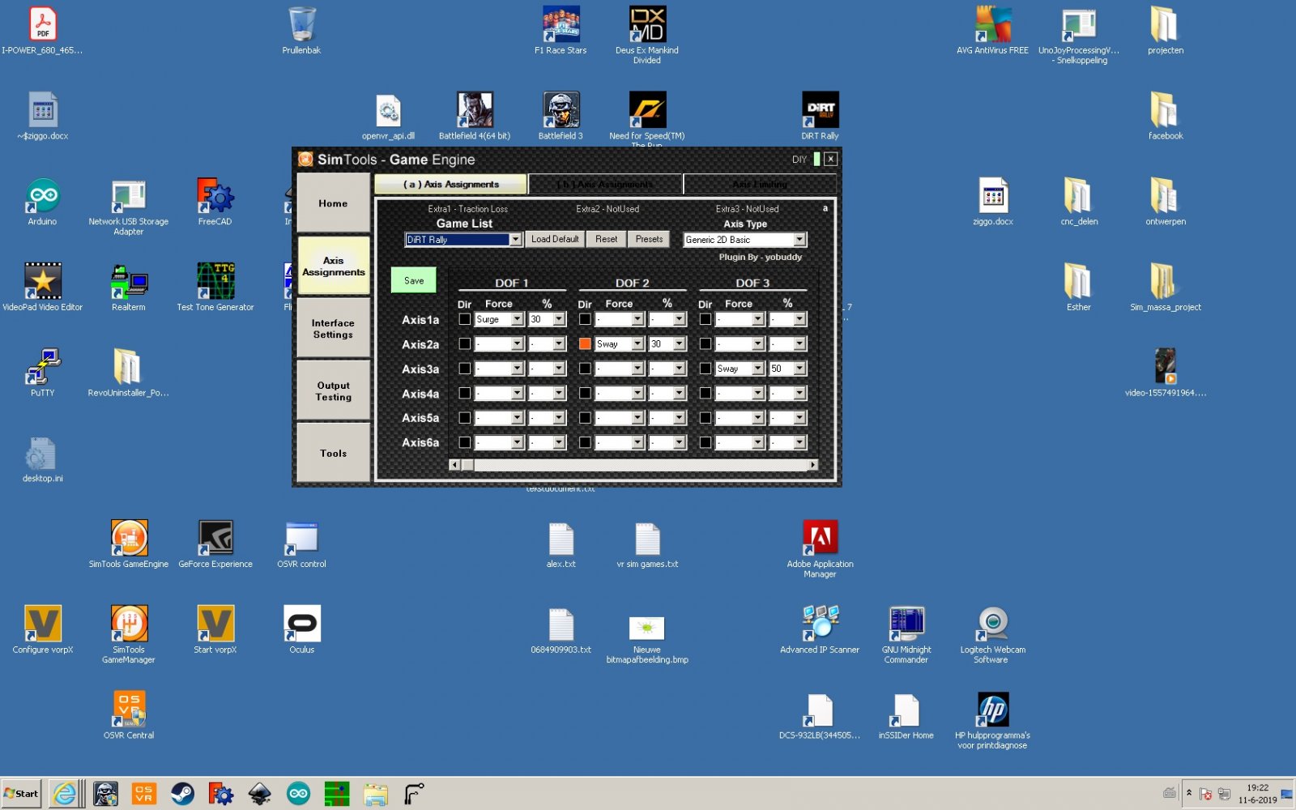Open the DiRT Rally desktop shortcut
The width and height of the screenshot is (1296, 810).
pos(820,111)
